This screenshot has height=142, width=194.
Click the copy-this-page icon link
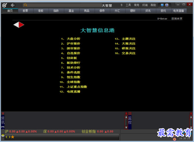click(x=177, y=19)
